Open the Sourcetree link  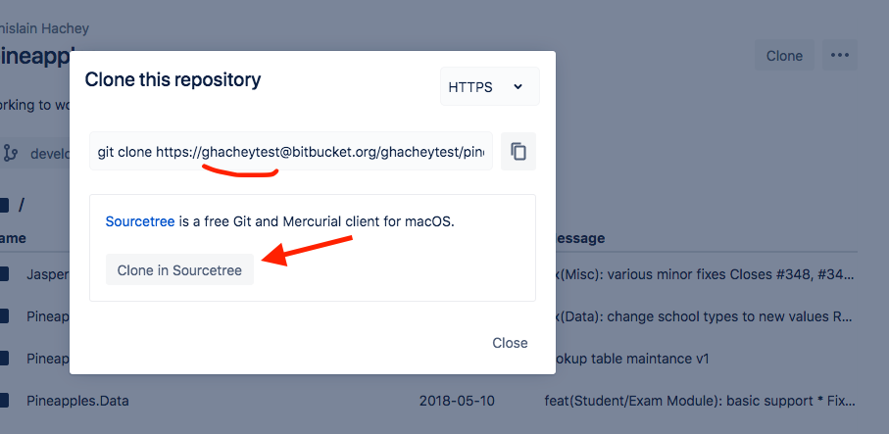[139, 221]
